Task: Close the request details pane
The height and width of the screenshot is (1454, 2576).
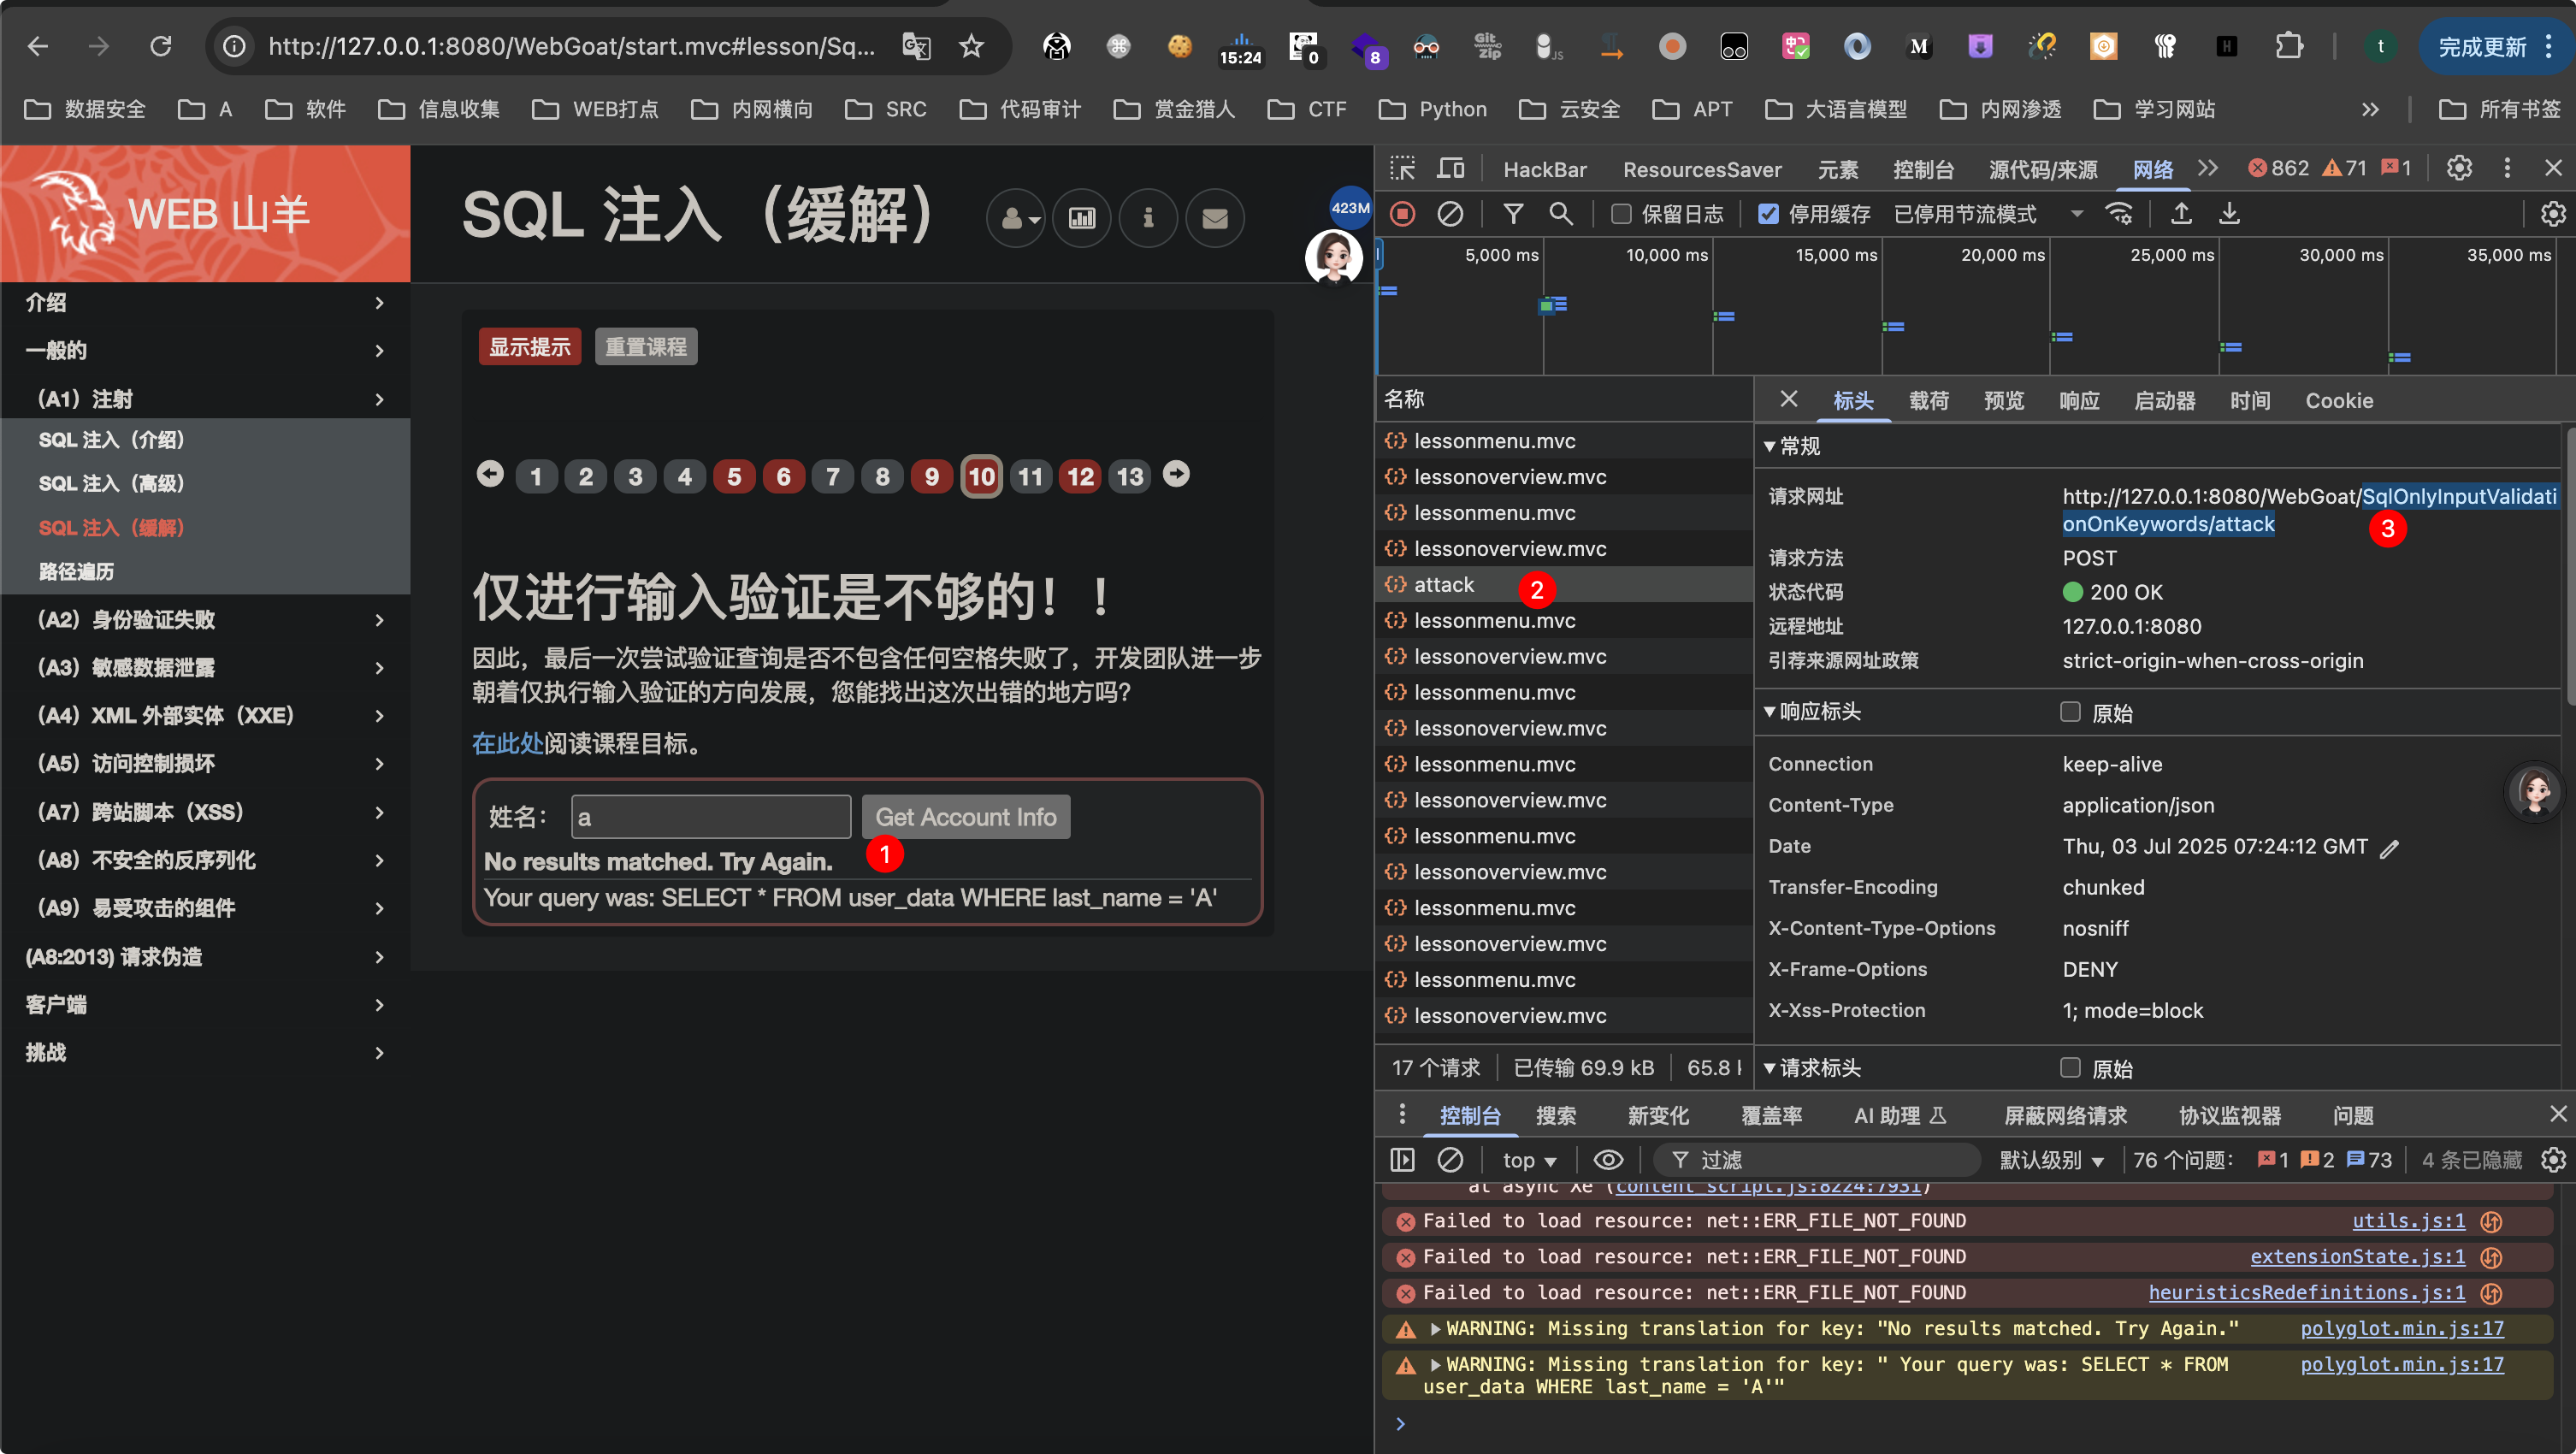Action: 1789,399
